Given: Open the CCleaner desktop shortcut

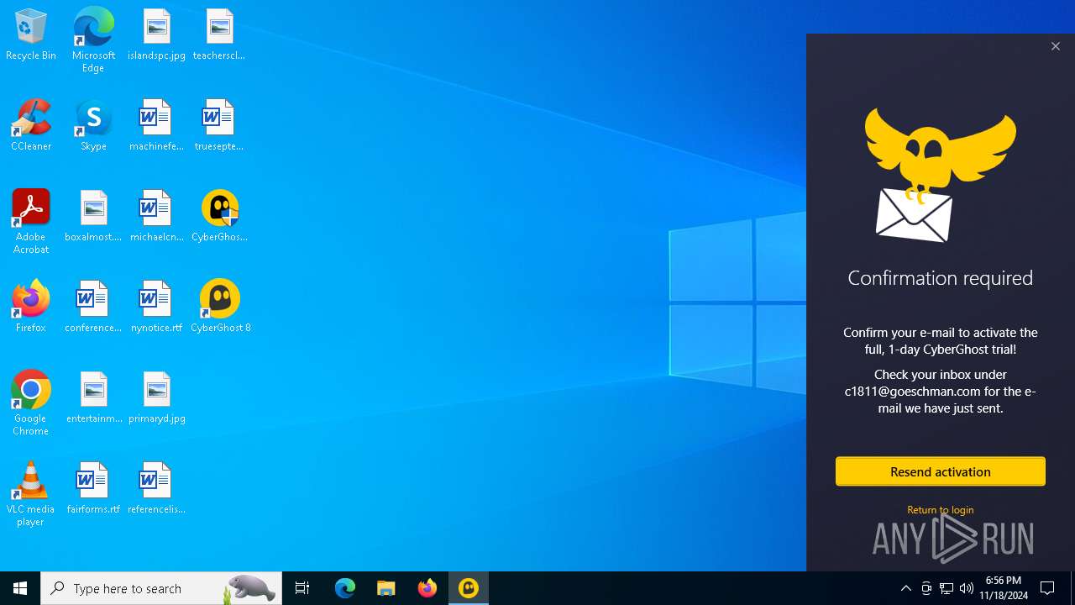Looking at the screenshot, I should tap(31, 125).
